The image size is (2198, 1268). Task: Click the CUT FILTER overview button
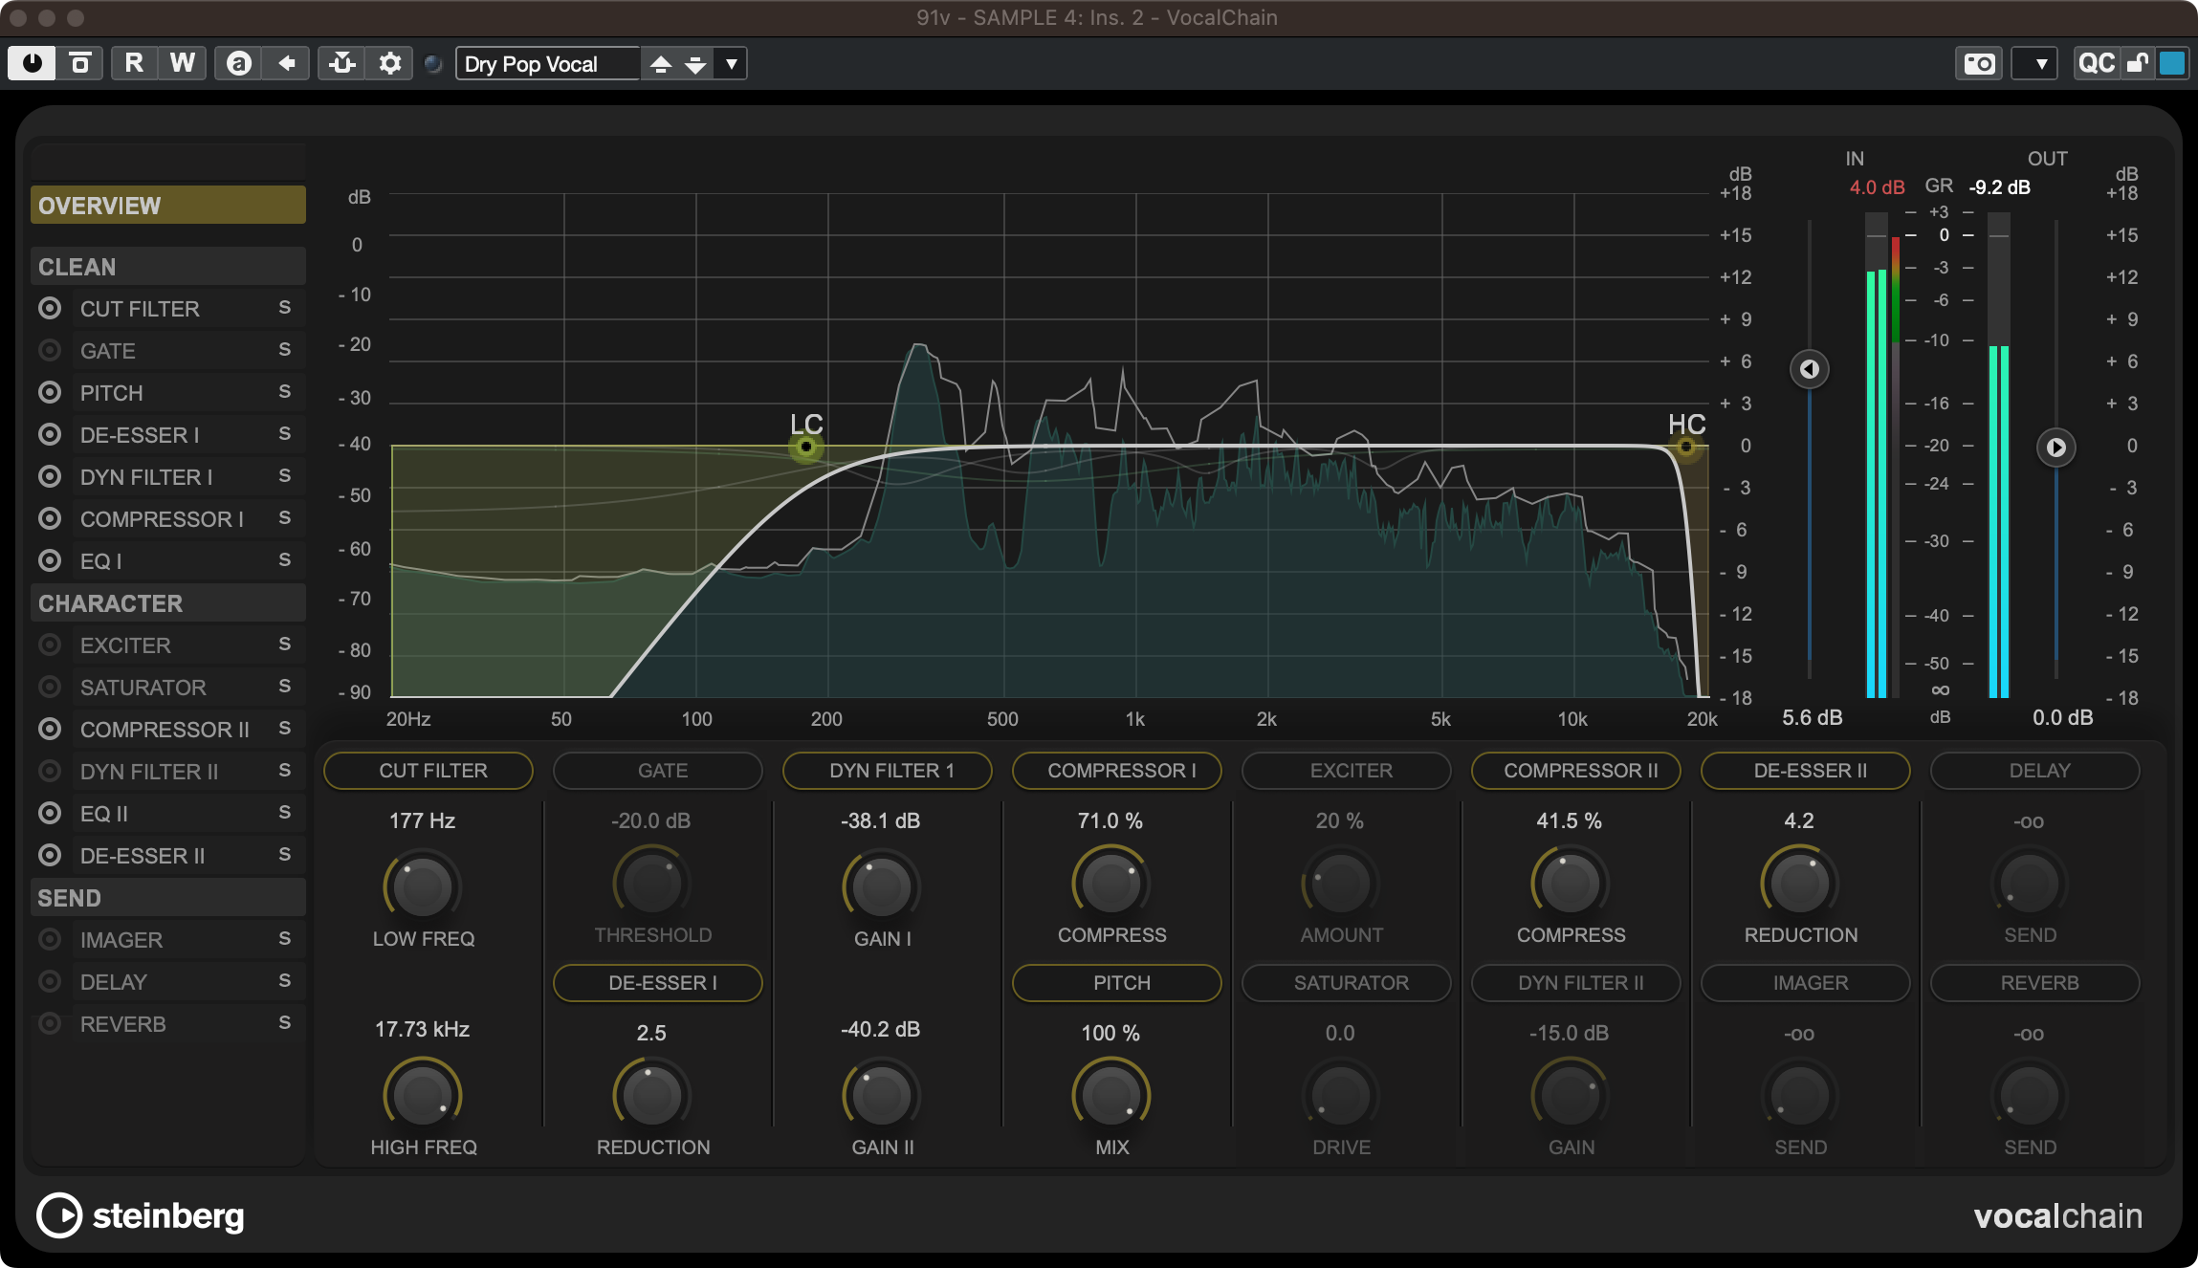point(429,771)
